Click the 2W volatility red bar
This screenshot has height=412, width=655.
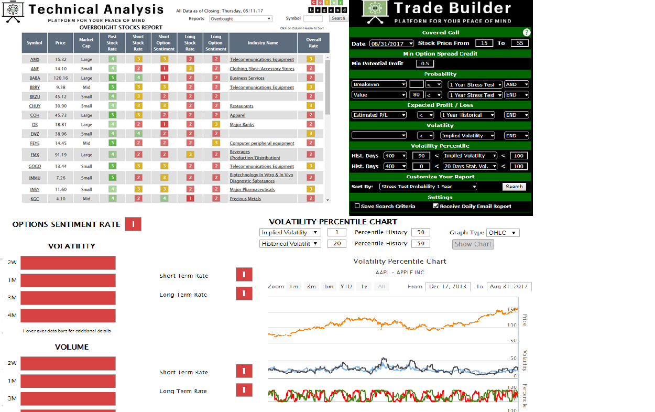point(68,263)
